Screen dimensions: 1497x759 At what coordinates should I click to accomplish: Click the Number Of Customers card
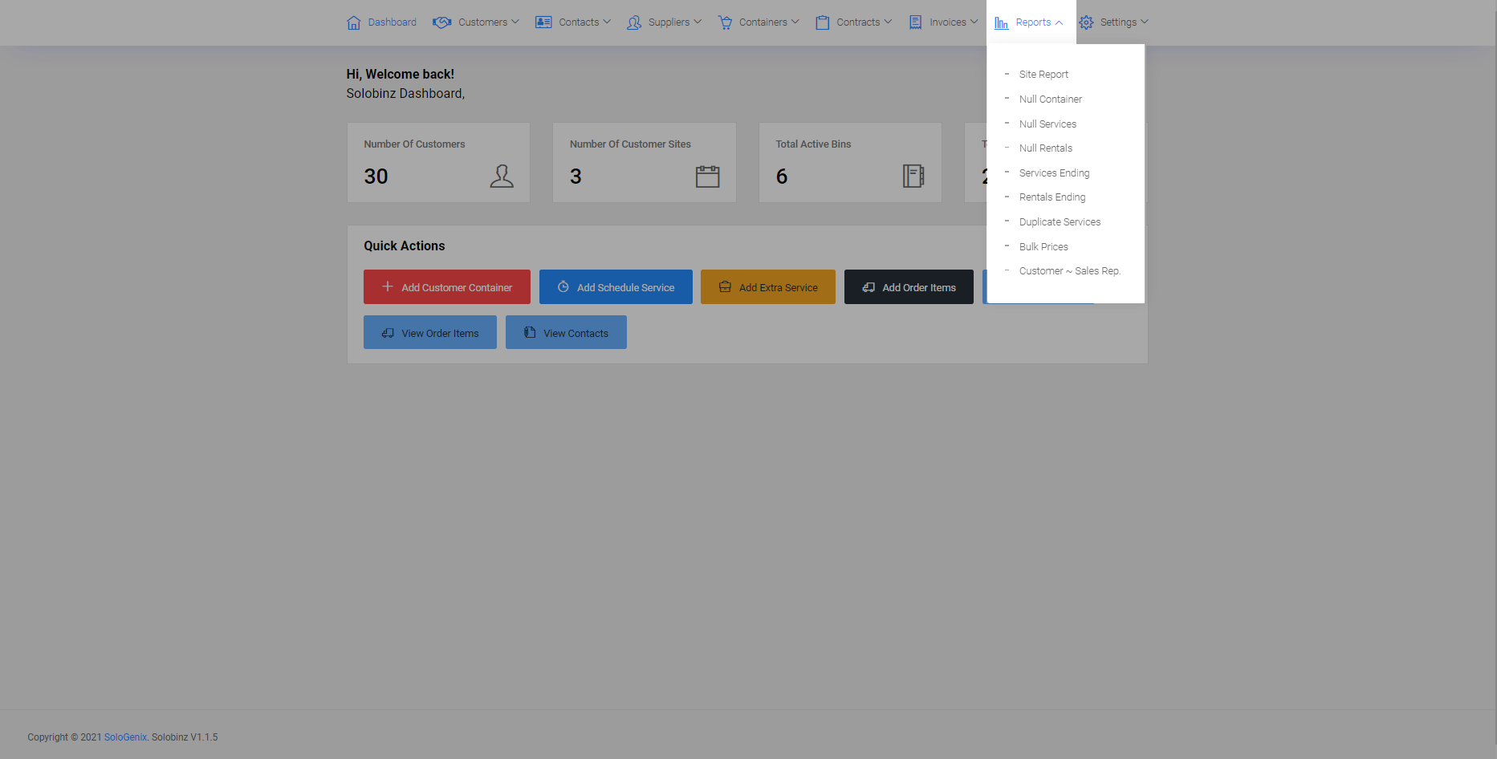pos(438,162)
